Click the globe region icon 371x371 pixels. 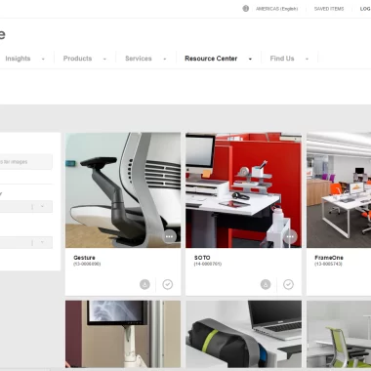[246, 9]
